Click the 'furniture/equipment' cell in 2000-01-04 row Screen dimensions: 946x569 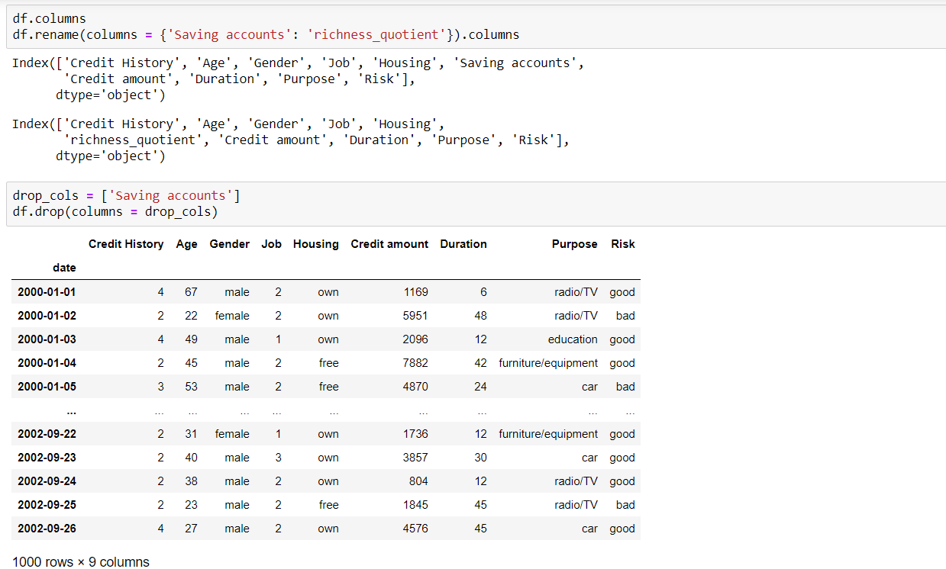547,362
